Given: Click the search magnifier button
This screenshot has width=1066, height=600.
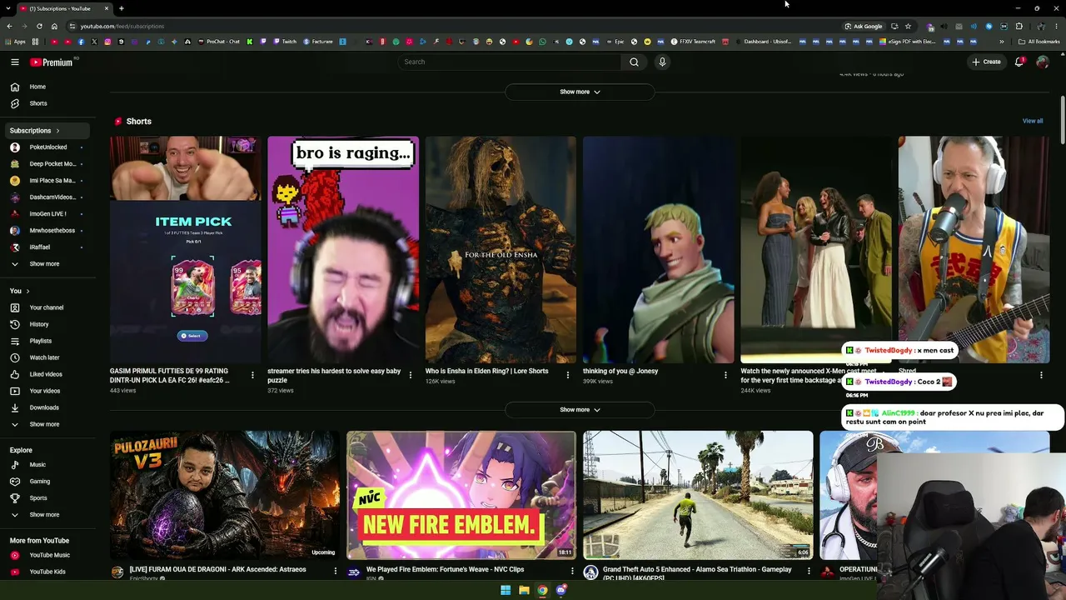Looking at the screenshot, I should point(634,62).
